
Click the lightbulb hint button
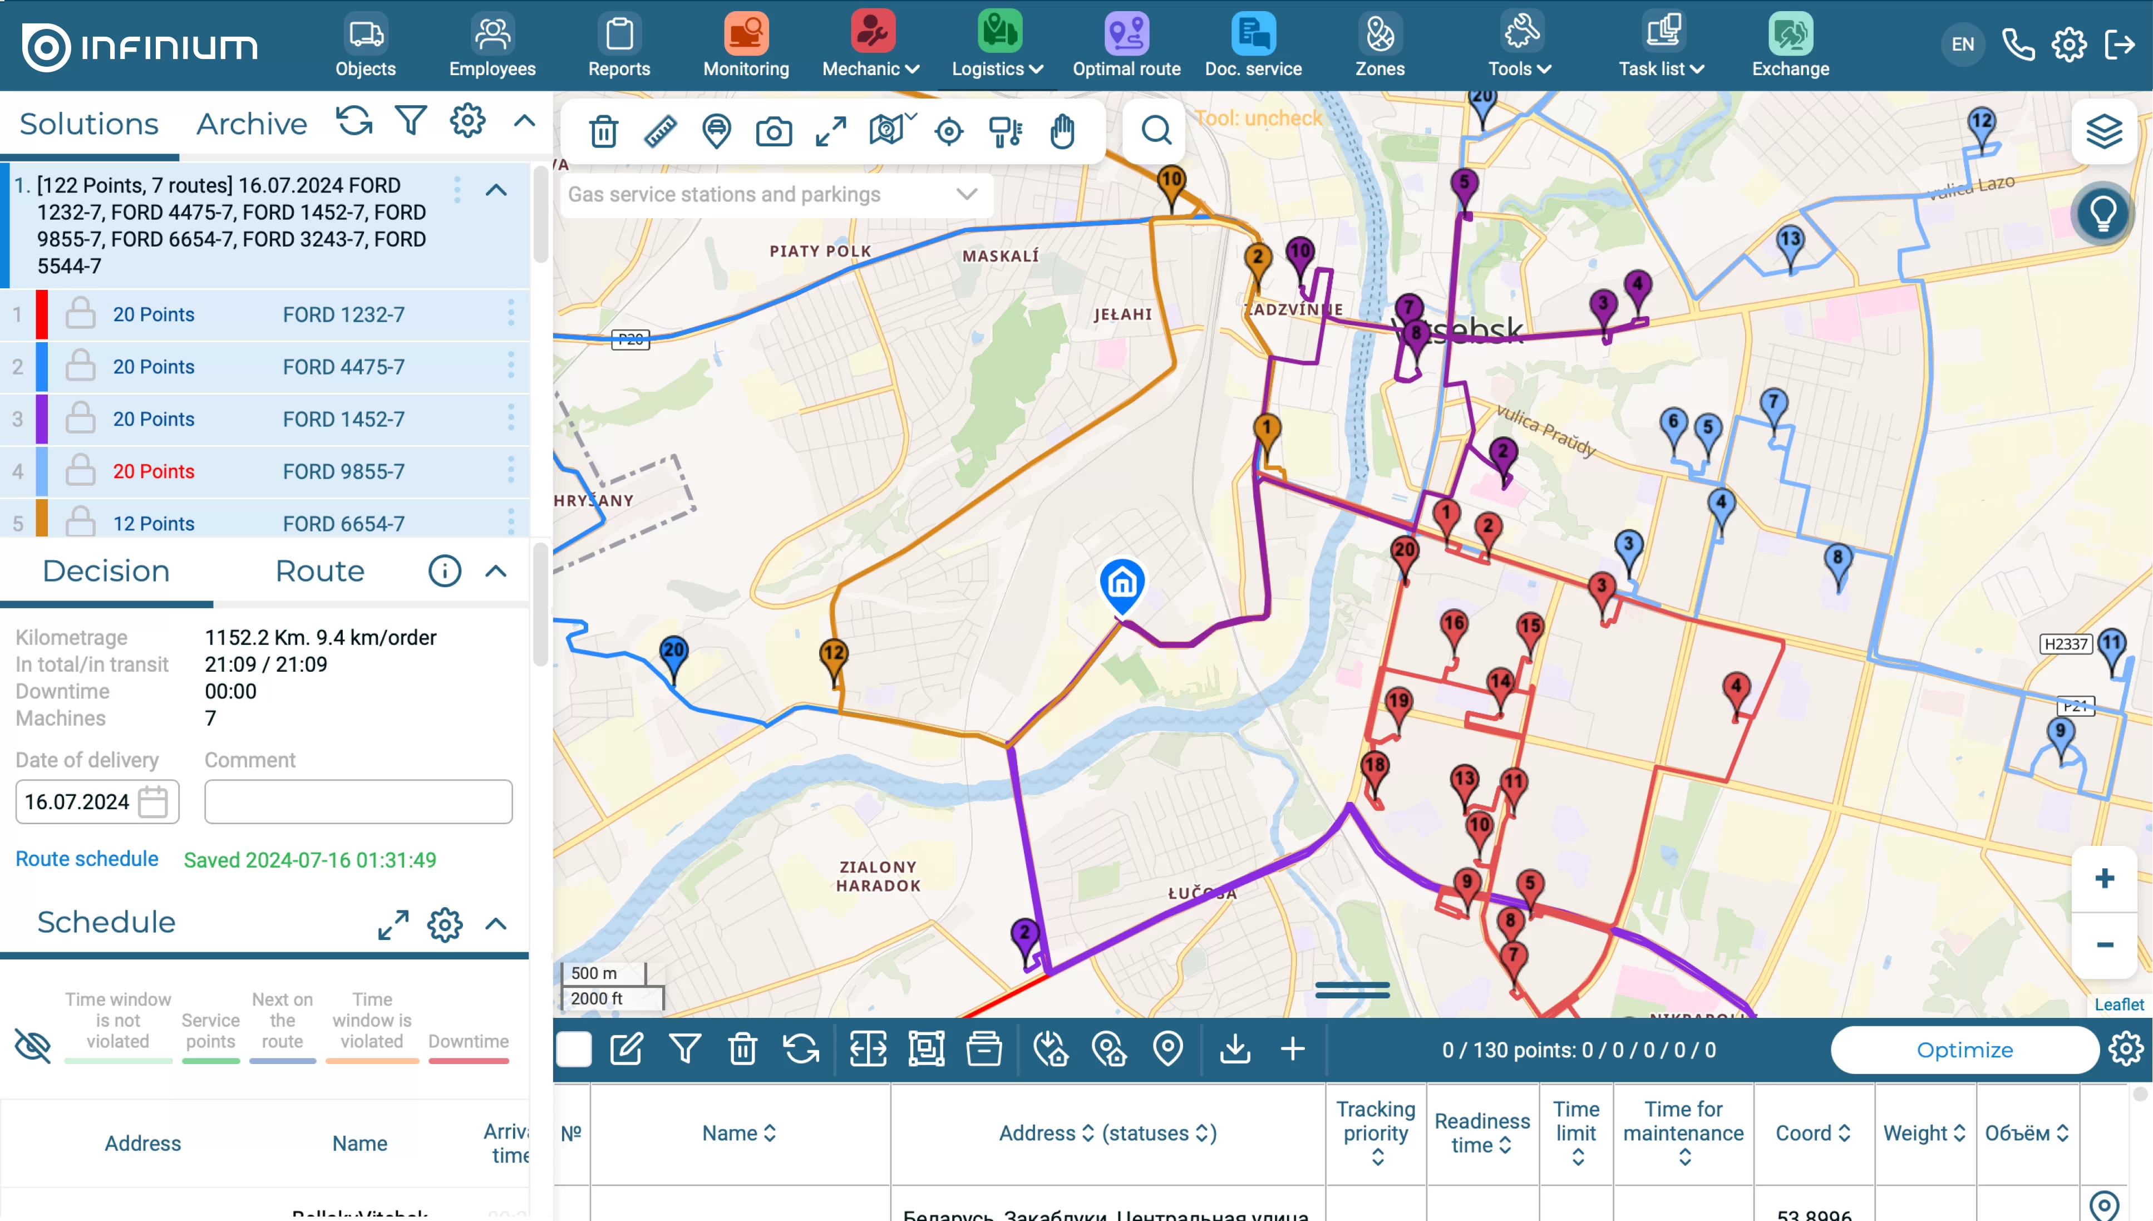[2102, 213]
